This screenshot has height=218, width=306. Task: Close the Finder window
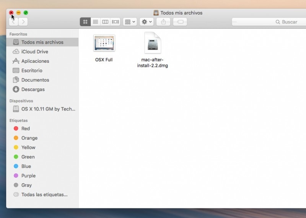point(11,13)
